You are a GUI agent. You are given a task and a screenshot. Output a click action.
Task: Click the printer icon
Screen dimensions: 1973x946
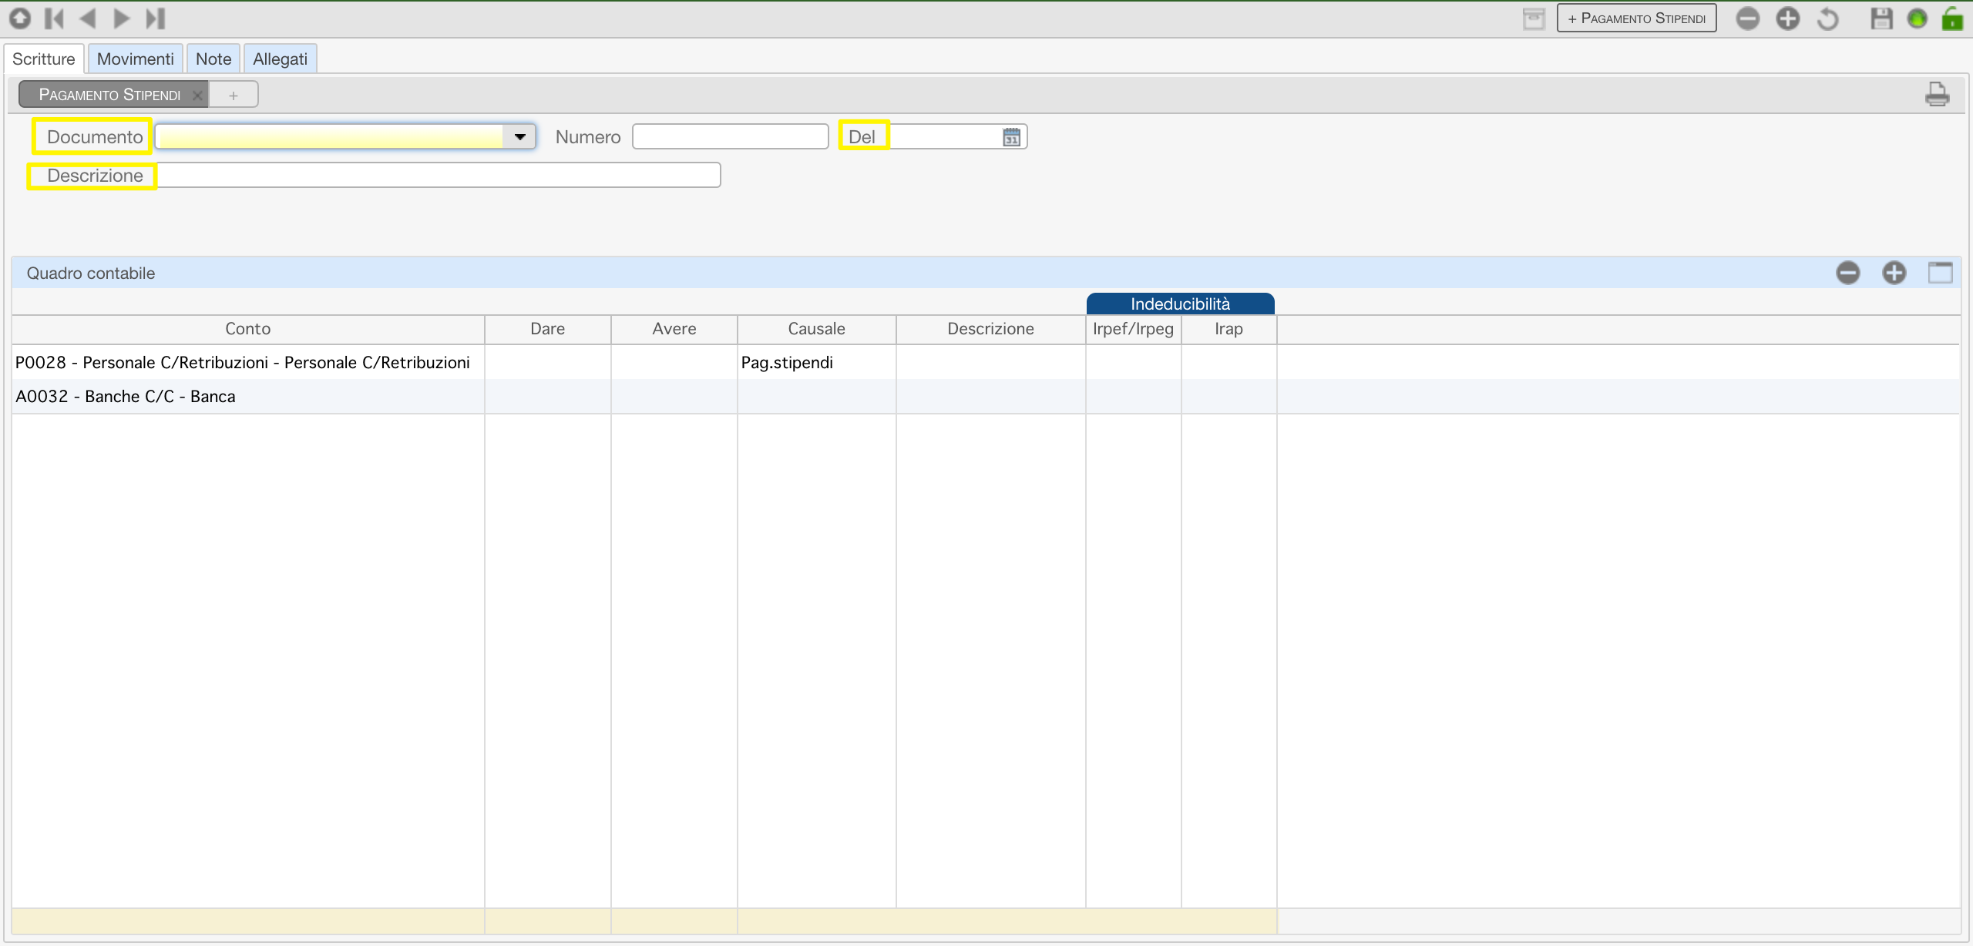click(x=1937, y=94)
